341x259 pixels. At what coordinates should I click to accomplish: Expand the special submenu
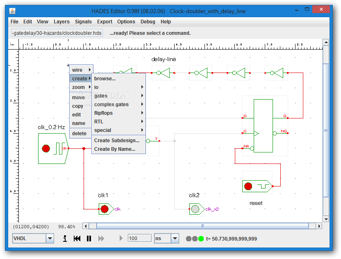pyautogui.click(x=118, y=130)
